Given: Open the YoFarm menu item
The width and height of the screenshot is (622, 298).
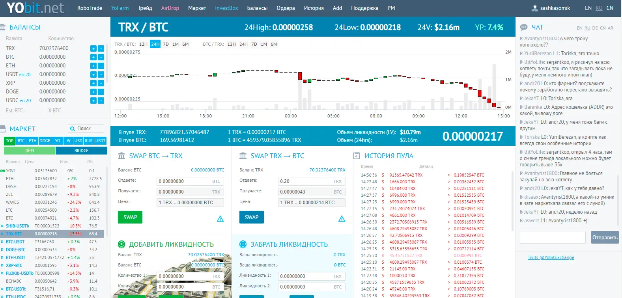Looking at the screenshot, I should tap(120, 8).
